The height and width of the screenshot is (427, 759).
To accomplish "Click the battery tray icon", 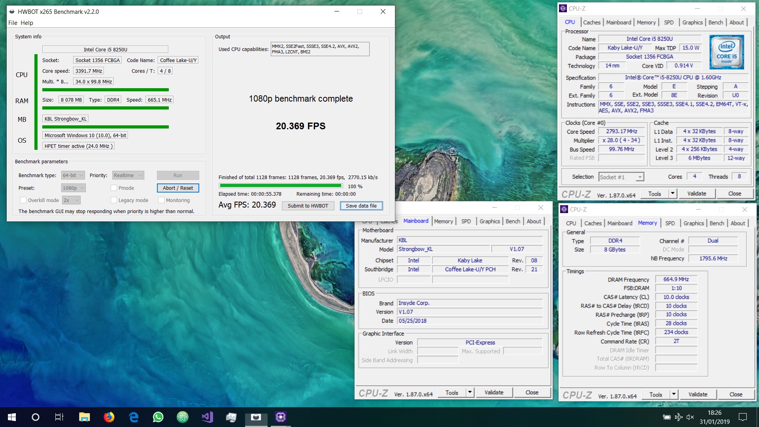I will coord(666,417).
